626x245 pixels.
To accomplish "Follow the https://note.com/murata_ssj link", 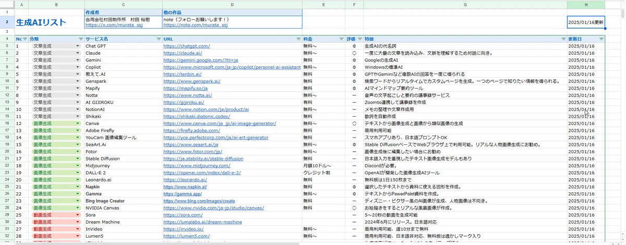I will (195, 24).
